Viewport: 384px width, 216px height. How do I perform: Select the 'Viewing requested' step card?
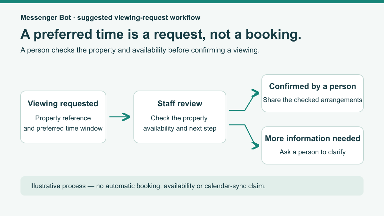pos(63,117)
